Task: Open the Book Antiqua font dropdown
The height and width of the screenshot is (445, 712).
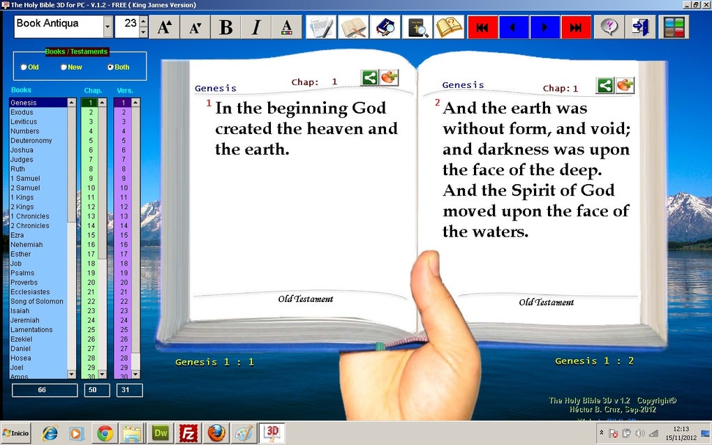Action: 107,27
